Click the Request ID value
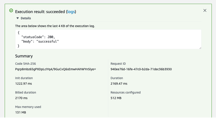The height and width of the screenshot is (118, 216). (x=141, y=69)
